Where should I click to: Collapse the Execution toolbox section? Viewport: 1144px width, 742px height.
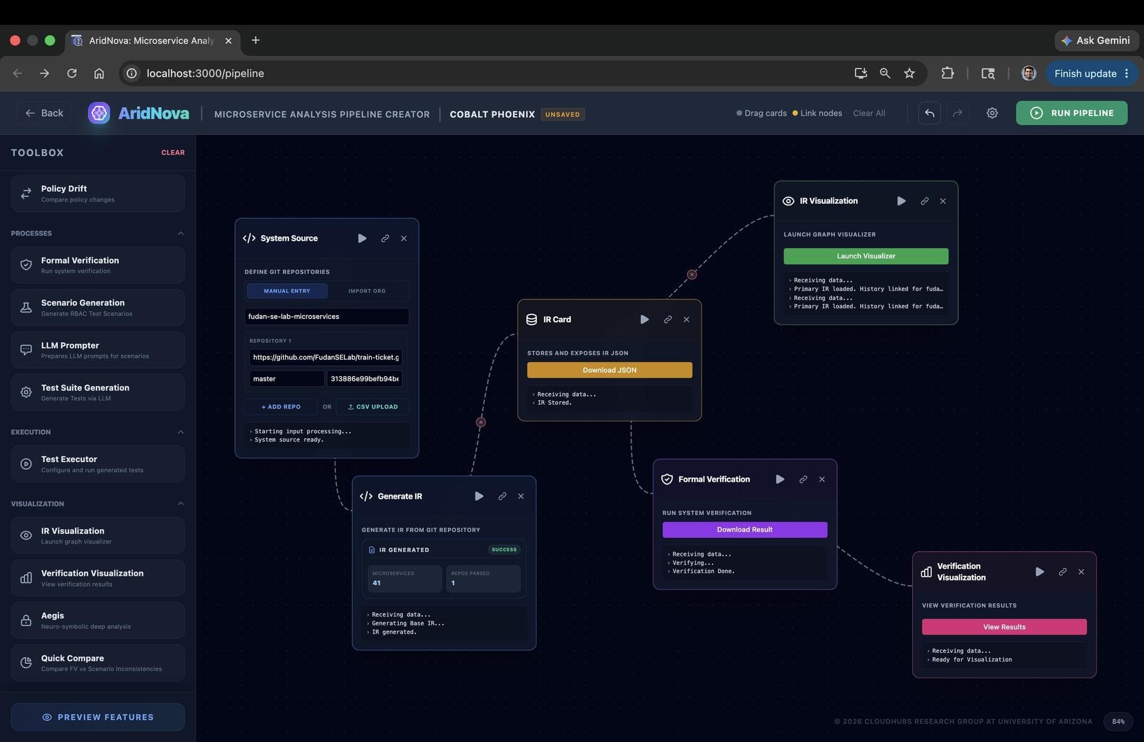[181, 432]
